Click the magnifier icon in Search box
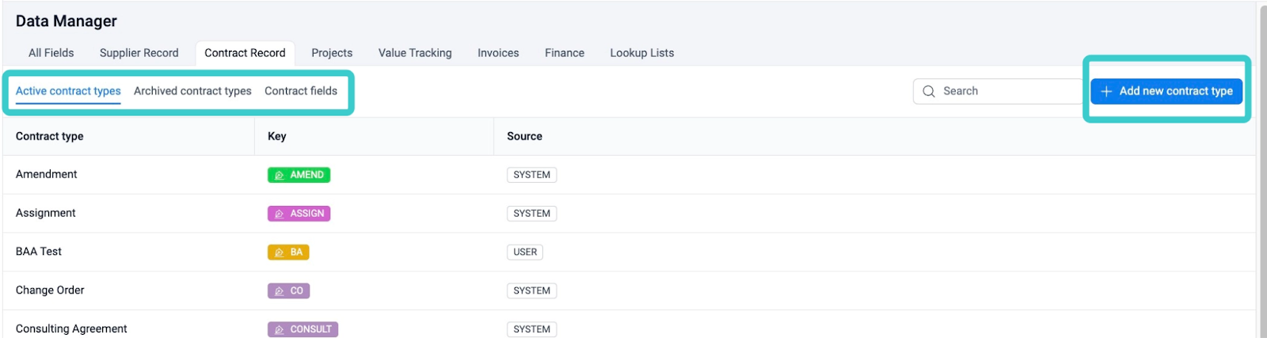Screen dimensions: 1267x338 click(929, 91)
